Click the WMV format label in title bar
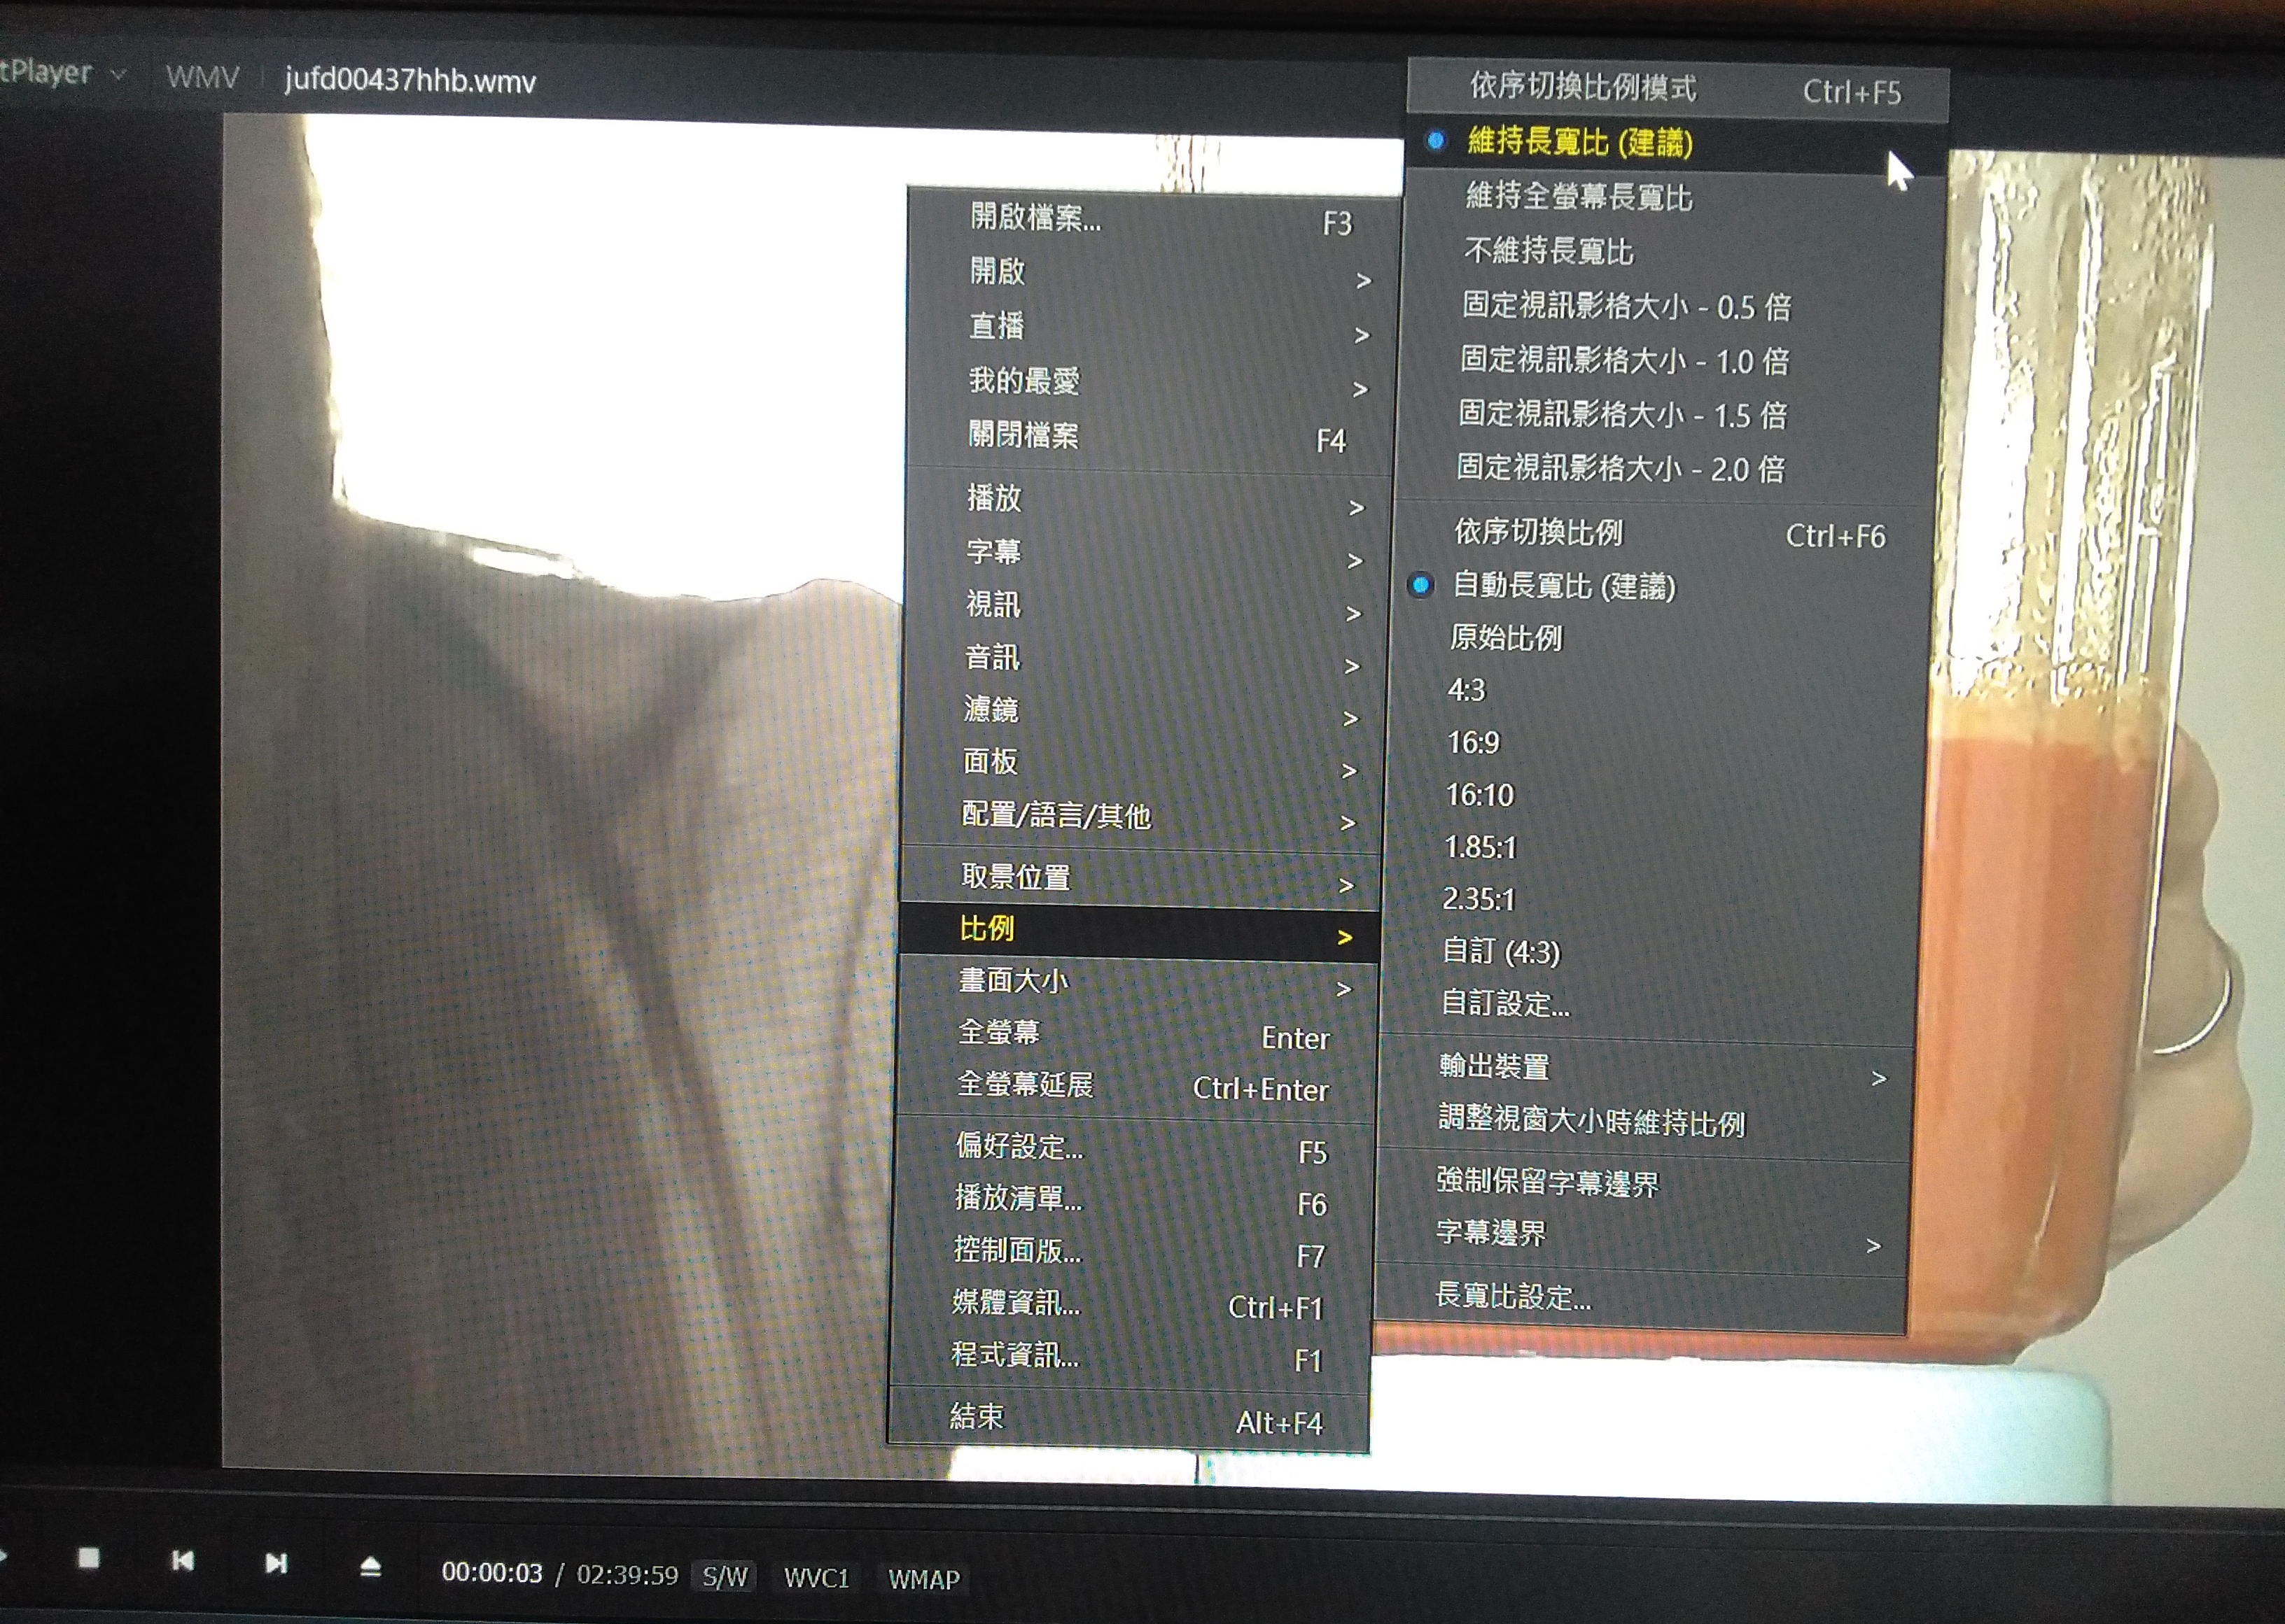The width and height of the screenshot is (2285, 1624). click(202, 77)
